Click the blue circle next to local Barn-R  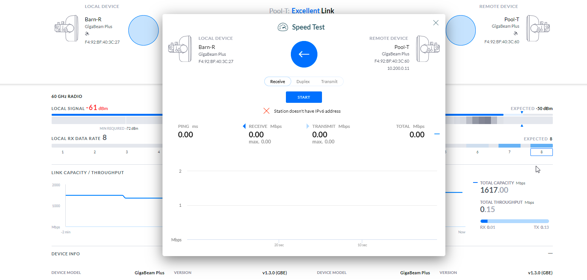coord(144,30)
